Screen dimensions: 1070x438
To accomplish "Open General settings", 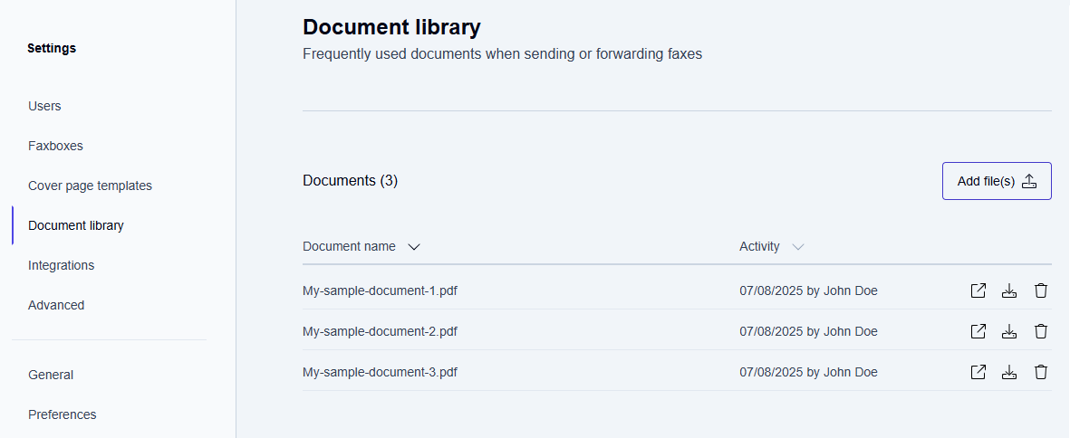I will click(51, 375).
